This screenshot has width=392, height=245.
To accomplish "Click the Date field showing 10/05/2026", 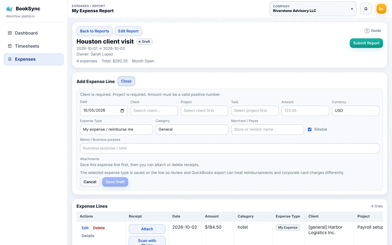I will 103,111.
